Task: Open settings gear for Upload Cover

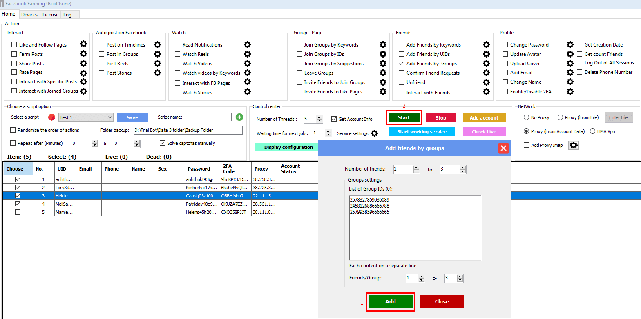Action: pyautogui.click(x=570, y=63)
